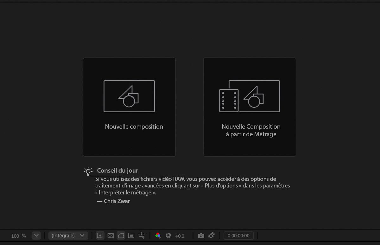Click the 100 % zoom value
This screenshot has width=380, height=245.
[18, 236]
